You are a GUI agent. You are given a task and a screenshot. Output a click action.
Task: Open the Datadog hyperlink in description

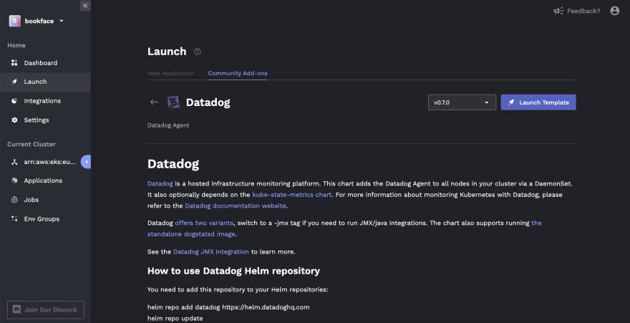click(x=160, y=183)
